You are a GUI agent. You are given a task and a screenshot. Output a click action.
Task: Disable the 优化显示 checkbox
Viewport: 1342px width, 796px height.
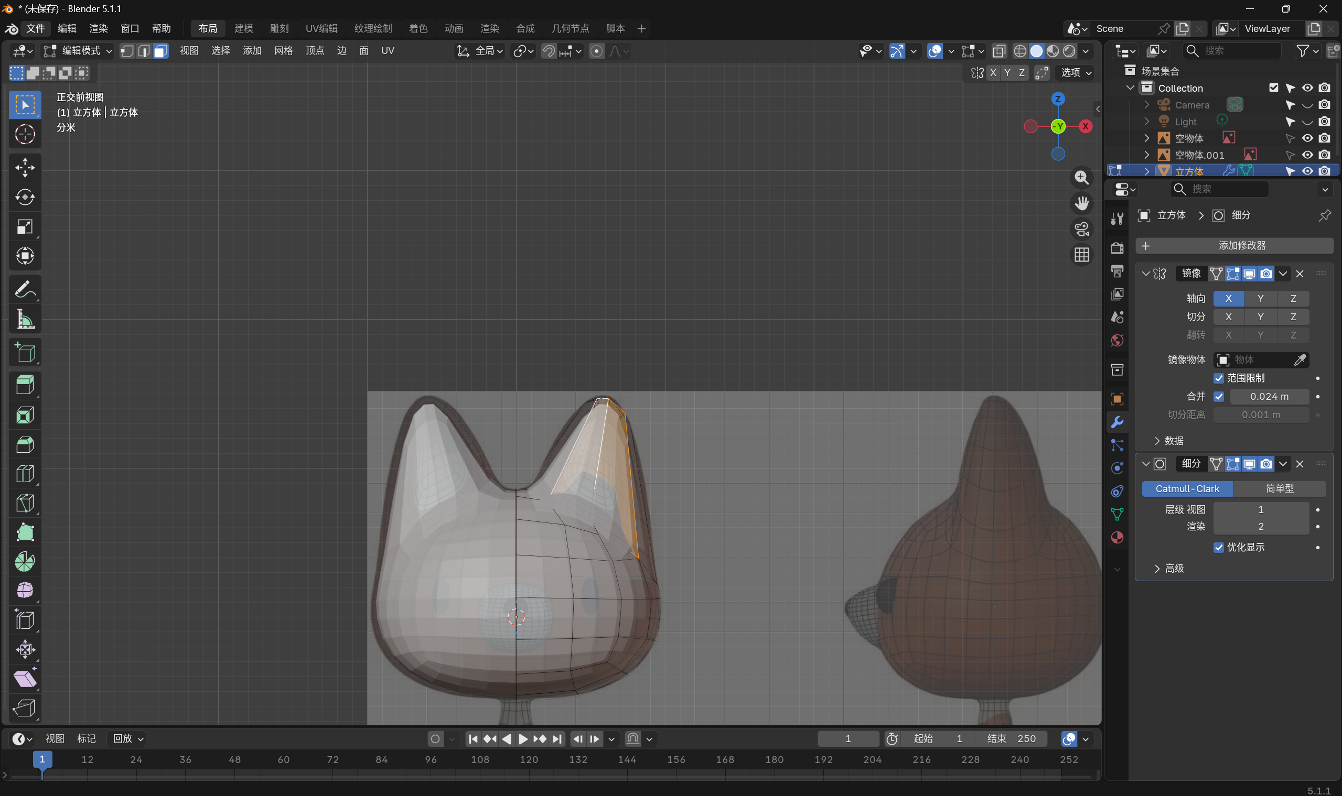pos(1219,547)
